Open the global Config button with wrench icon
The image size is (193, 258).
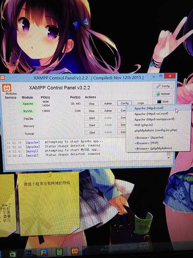coord(163,86)
